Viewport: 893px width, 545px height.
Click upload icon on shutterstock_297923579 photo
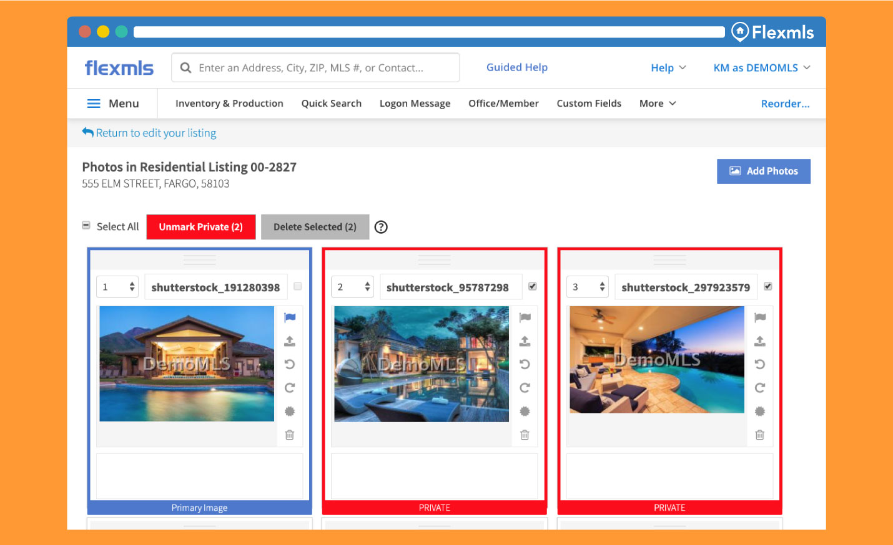click(x=760, y=341)
